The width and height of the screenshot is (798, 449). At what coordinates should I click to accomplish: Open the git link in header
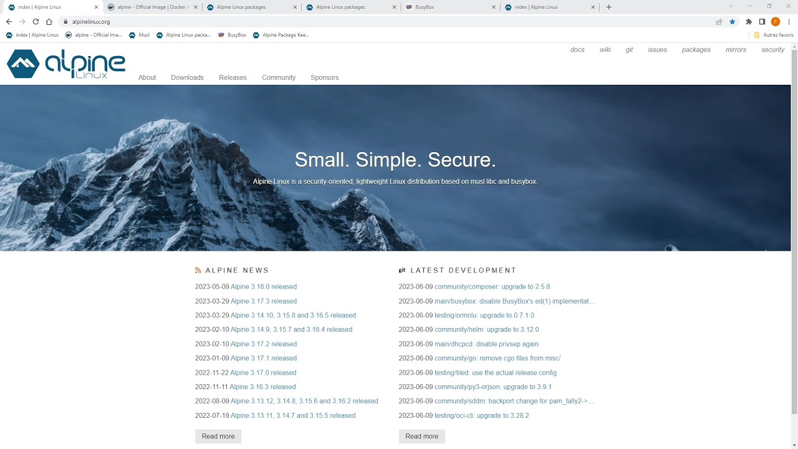click(x=629, y=50)
